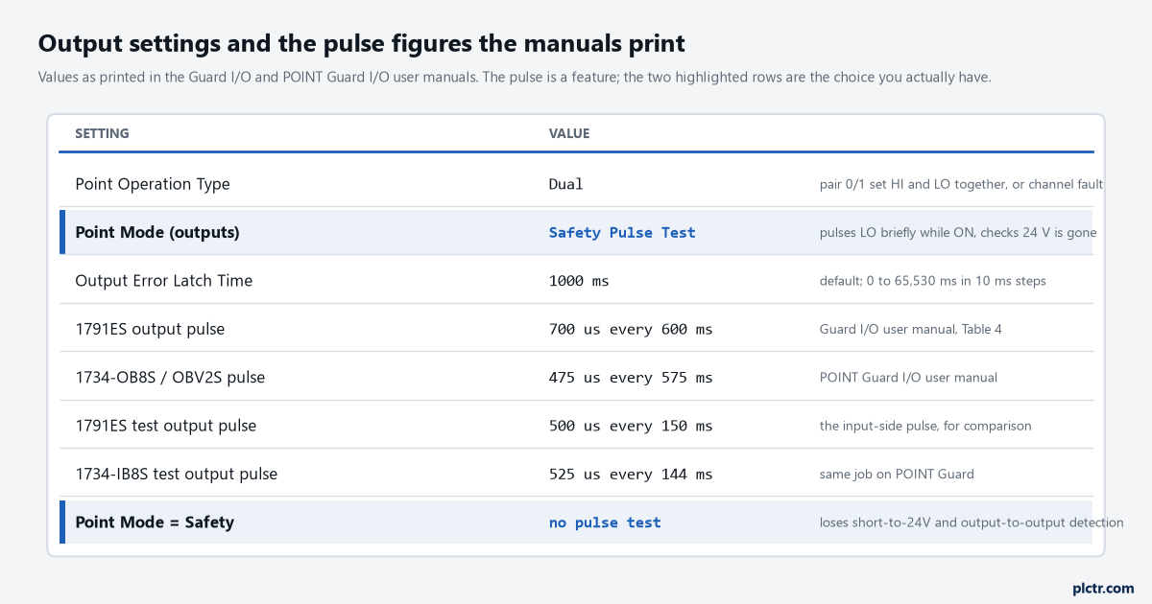Click the '500 us every 150 ms' value

[631, 426]
